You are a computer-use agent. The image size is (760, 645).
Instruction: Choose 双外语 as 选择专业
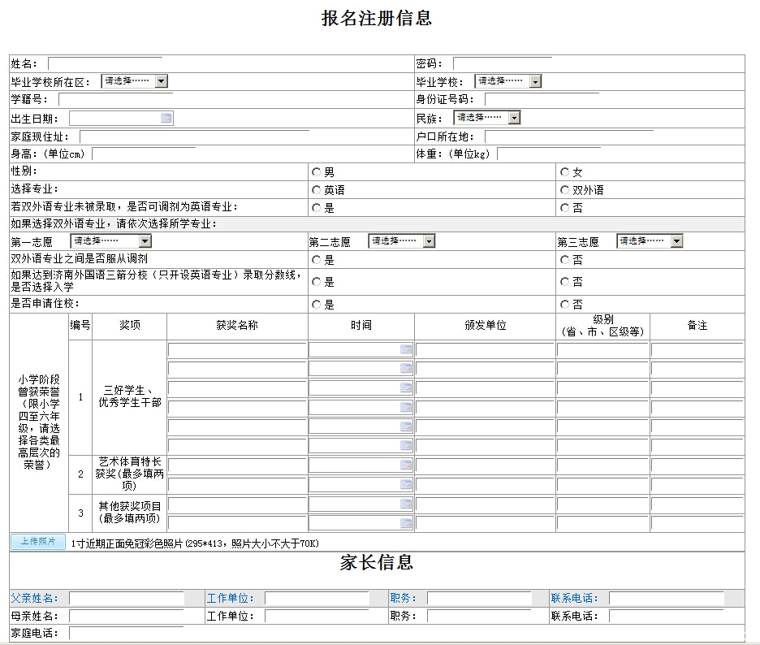(565, 190)
